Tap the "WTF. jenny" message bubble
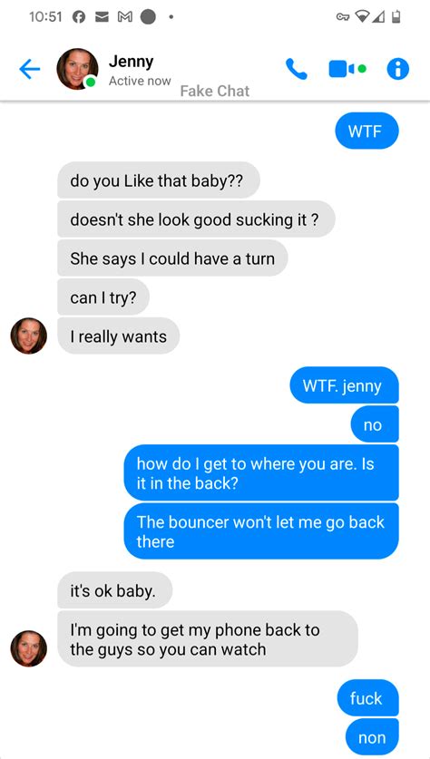Image resolution: width=430 pixels, height=759 pixels. click(344, 385)
